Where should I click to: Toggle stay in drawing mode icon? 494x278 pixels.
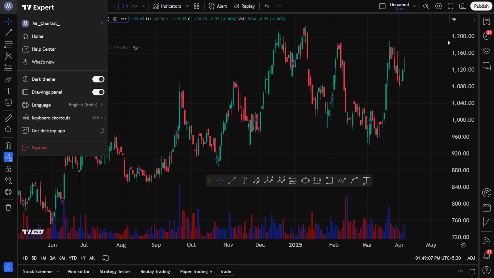point(8,157)
